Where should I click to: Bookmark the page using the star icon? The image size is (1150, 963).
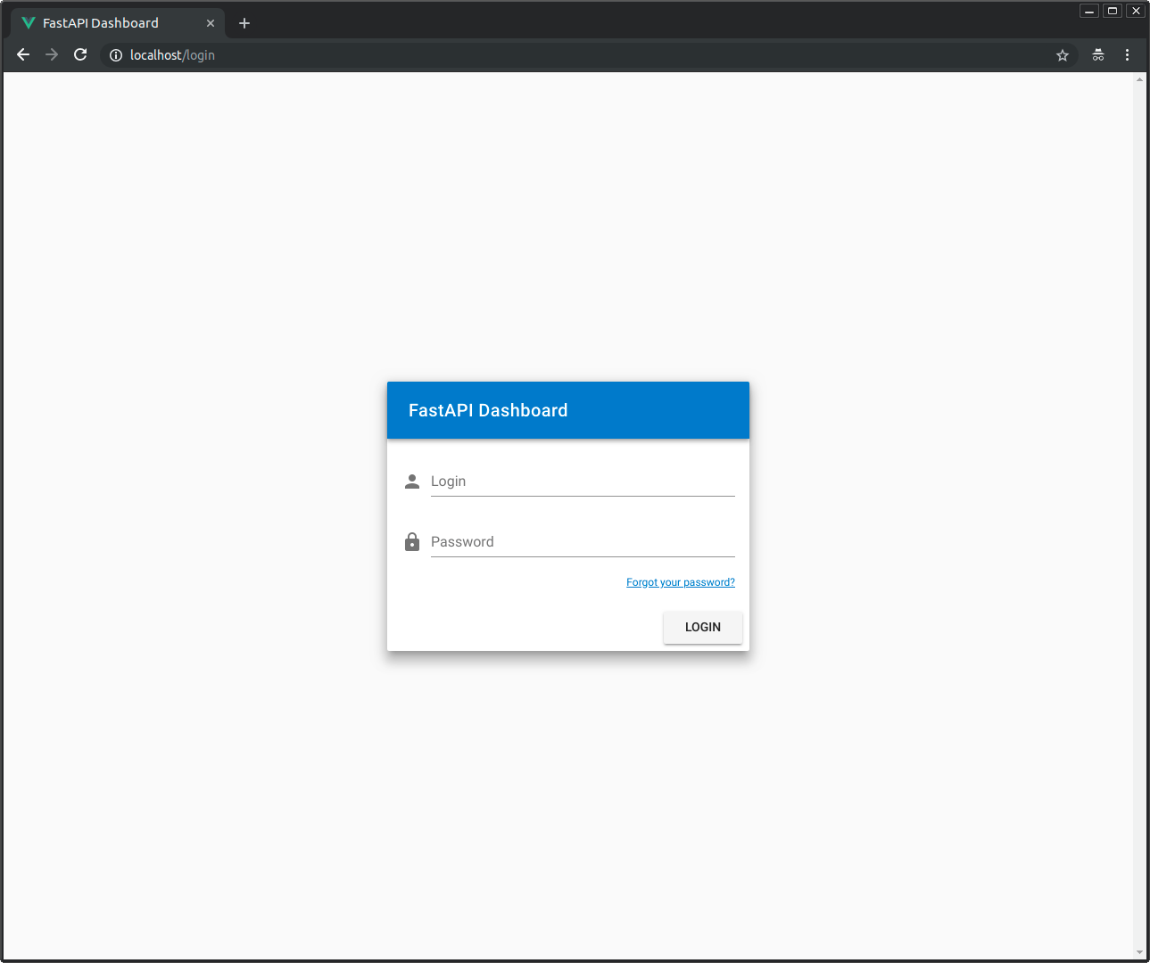click(x=1062, y=54)
